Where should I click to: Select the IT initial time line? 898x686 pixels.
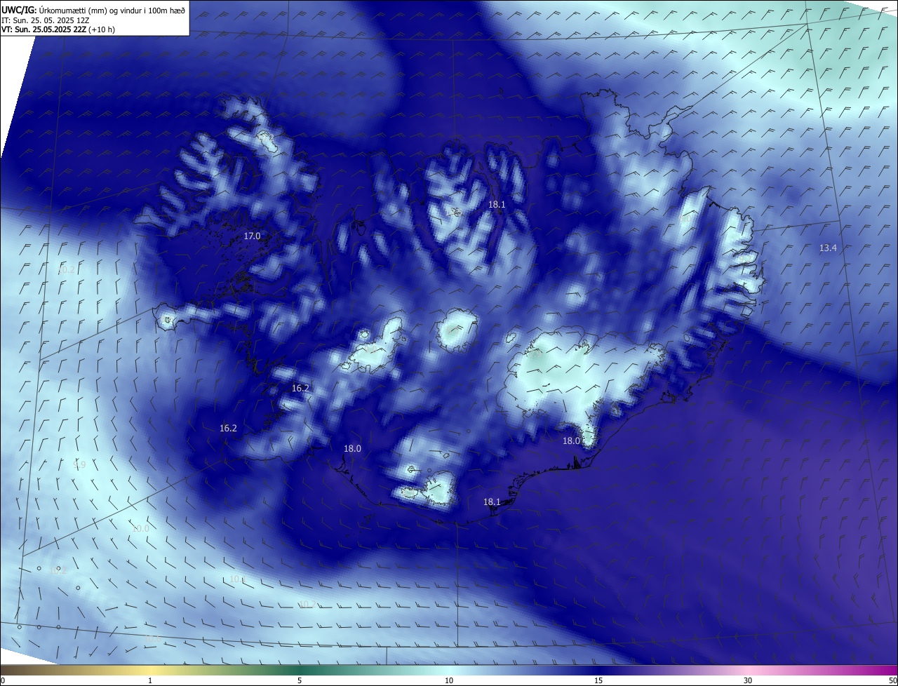click(45, 20)
